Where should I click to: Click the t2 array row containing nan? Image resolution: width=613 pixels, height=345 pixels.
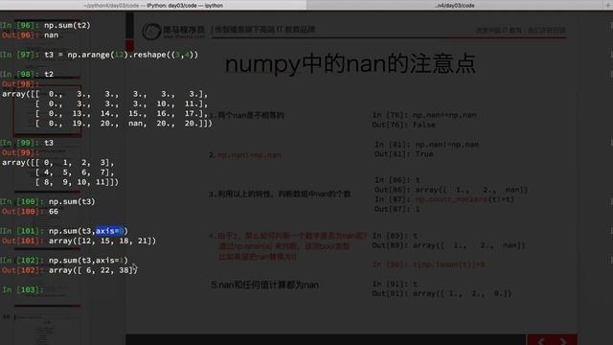coord(124,124)
